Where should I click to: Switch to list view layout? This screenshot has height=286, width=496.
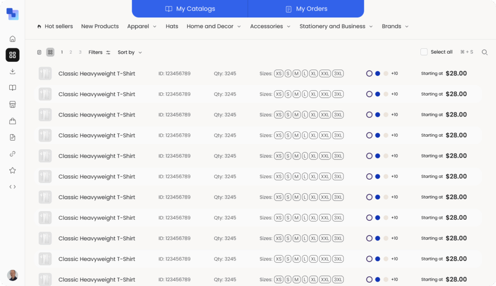tap(39, 52)
